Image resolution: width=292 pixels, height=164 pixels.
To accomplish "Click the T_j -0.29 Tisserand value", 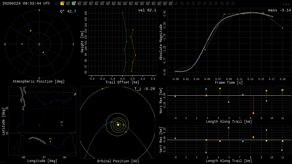I will tap(145, 89).
